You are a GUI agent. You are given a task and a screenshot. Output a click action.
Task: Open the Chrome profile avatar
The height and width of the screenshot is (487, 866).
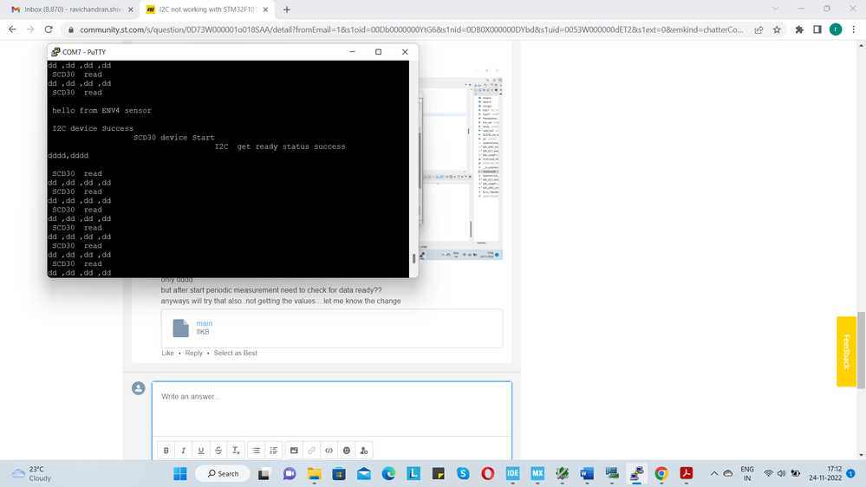point(836,29)
